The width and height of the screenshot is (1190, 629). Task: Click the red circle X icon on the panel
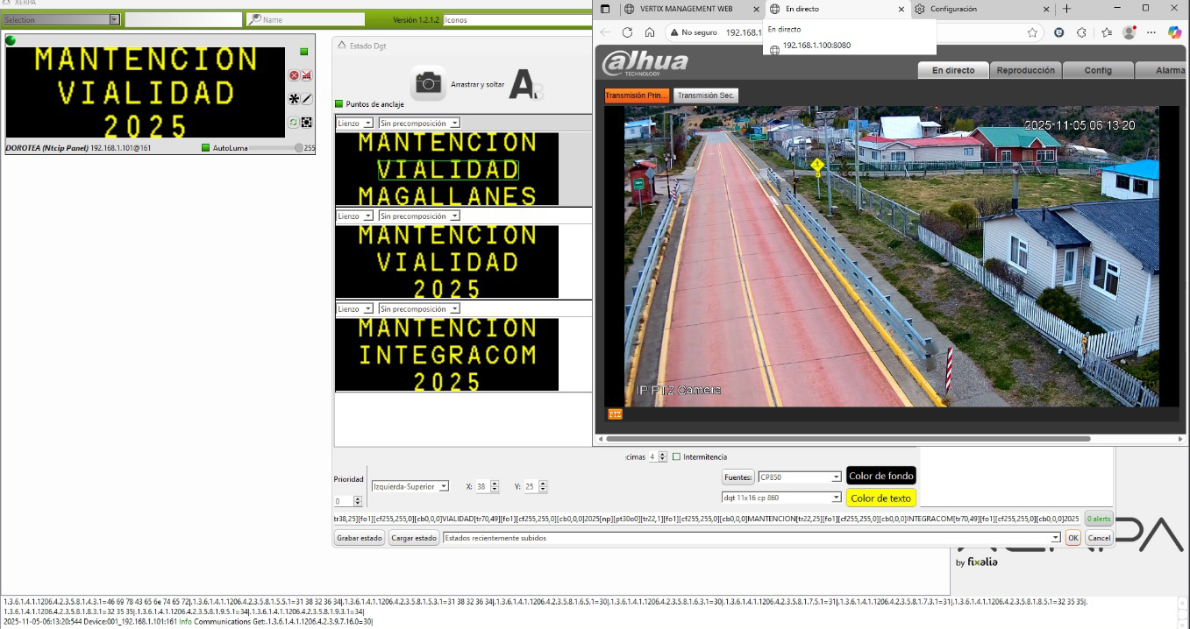point(294,76)
